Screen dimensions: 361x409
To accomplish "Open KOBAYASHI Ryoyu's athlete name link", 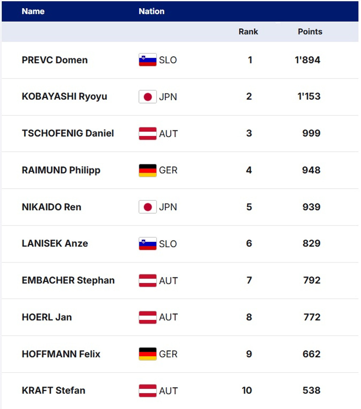I will click(64, 96).
